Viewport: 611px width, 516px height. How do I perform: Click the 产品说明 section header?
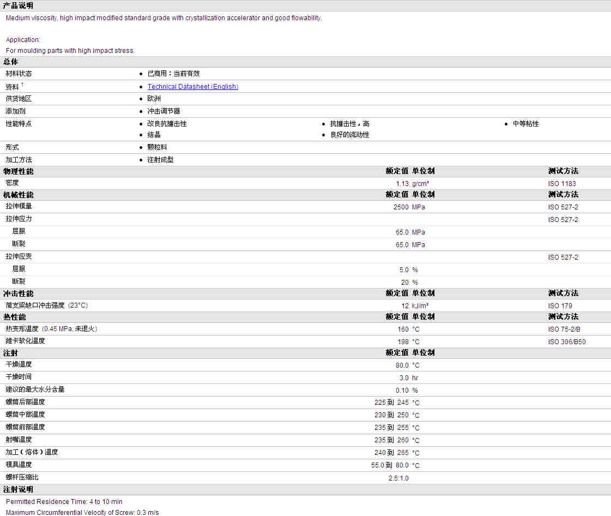tap(18, 5)
